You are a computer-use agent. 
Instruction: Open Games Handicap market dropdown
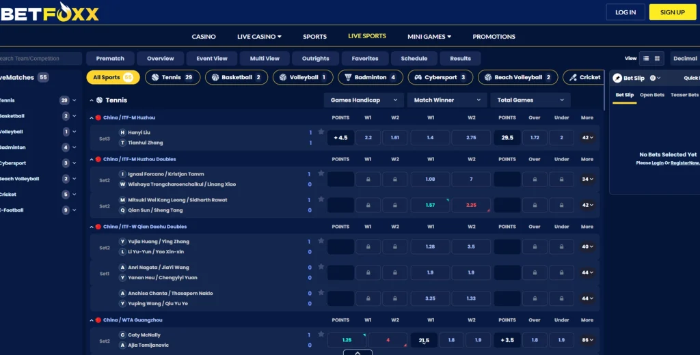point(364,100)
